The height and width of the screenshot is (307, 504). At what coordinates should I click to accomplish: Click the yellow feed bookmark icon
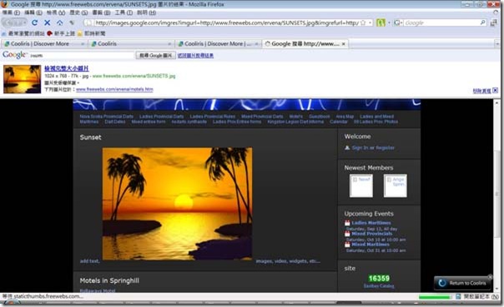click(80, 33)
